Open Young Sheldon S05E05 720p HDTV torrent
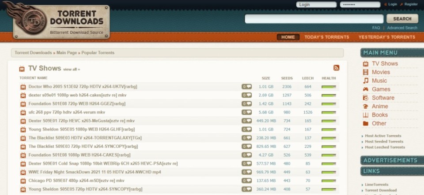Screen dimensions: 424x195 point(85,189)
